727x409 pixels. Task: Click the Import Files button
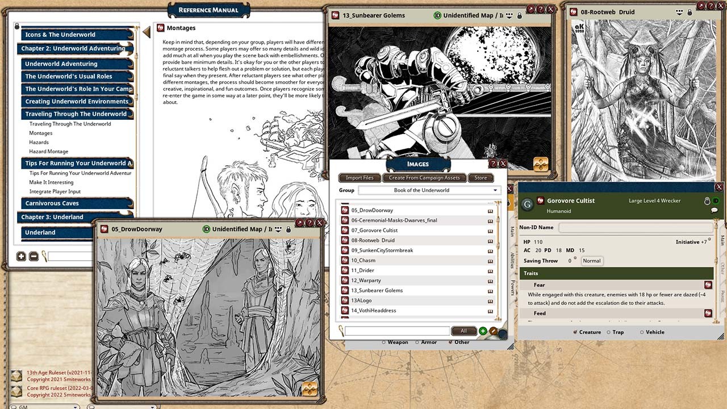[x=359, y=177]
